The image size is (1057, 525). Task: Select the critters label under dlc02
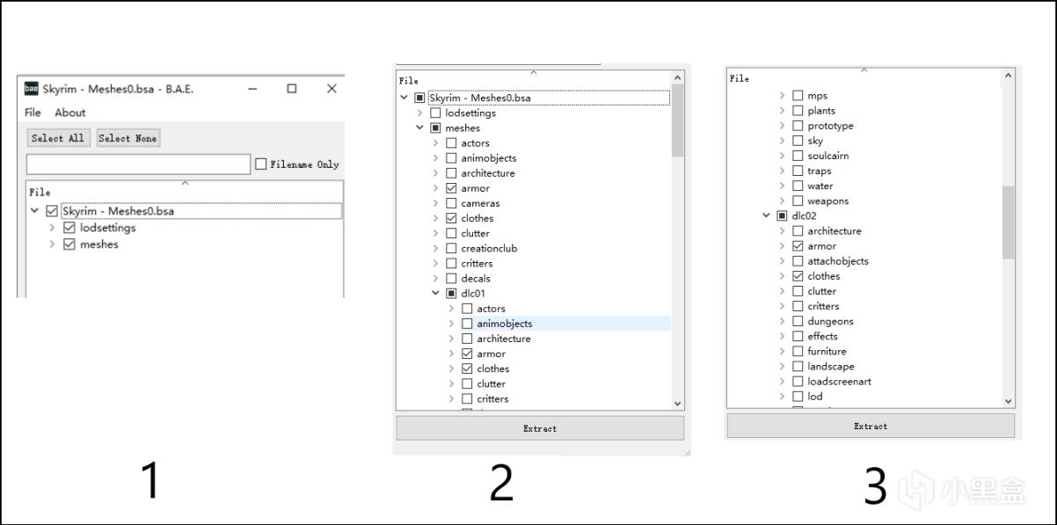(x=824, y=306)
